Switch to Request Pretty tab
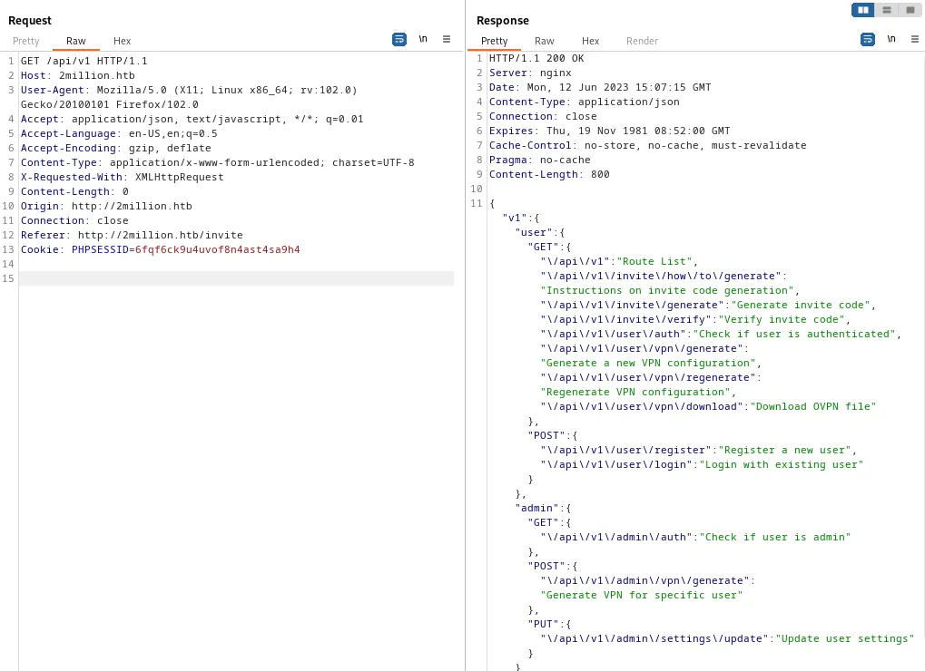The image size is (925, 671). point(26,41)
